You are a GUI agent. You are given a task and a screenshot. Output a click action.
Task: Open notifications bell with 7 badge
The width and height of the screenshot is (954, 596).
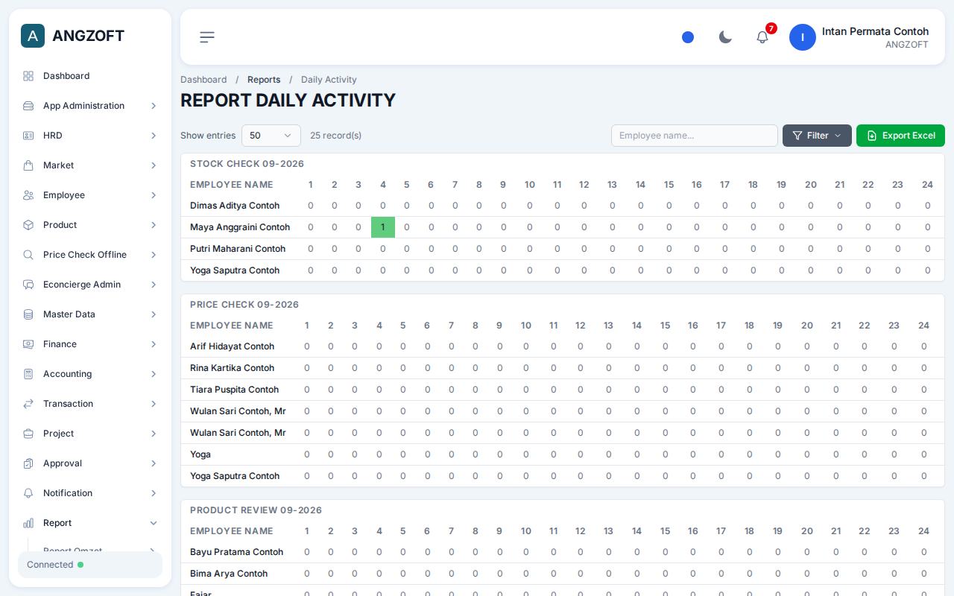click(x=762, y=37)
